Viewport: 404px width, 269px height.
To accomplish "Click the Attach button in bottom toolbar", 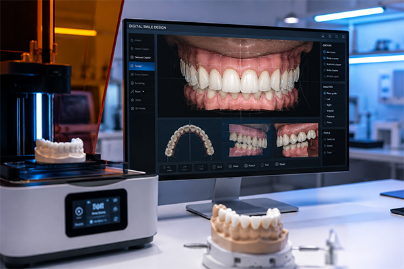I will click(250, 165).
